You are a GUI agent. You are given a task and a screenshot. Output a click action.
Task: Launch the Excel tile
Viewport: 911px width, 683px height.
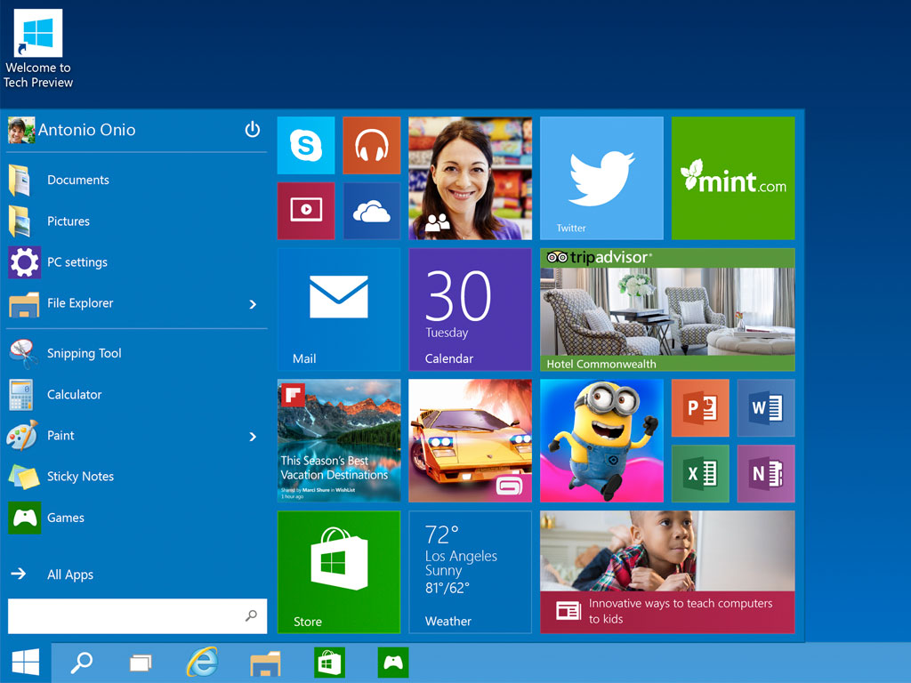[700, 474]
